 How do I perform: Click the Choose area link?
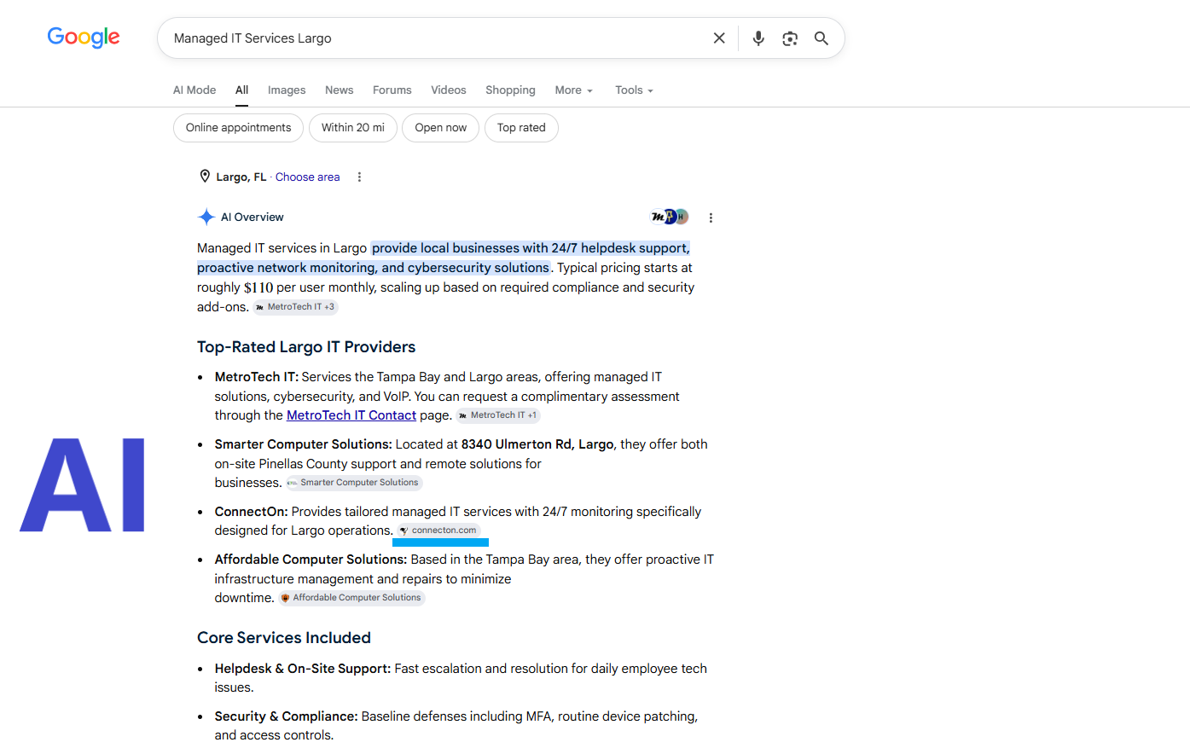pyautogui.click(x=307, y=177)
